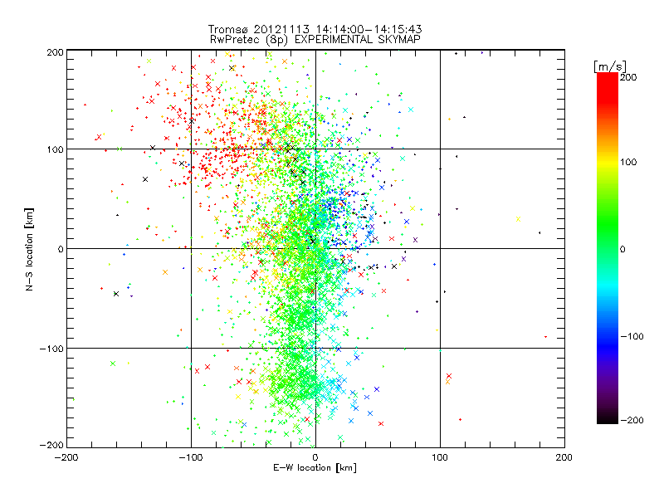Click the N-S axis tick label "-200"
Image resolution: width=664 pixels, height=498 pixels.
click(51, 445)
